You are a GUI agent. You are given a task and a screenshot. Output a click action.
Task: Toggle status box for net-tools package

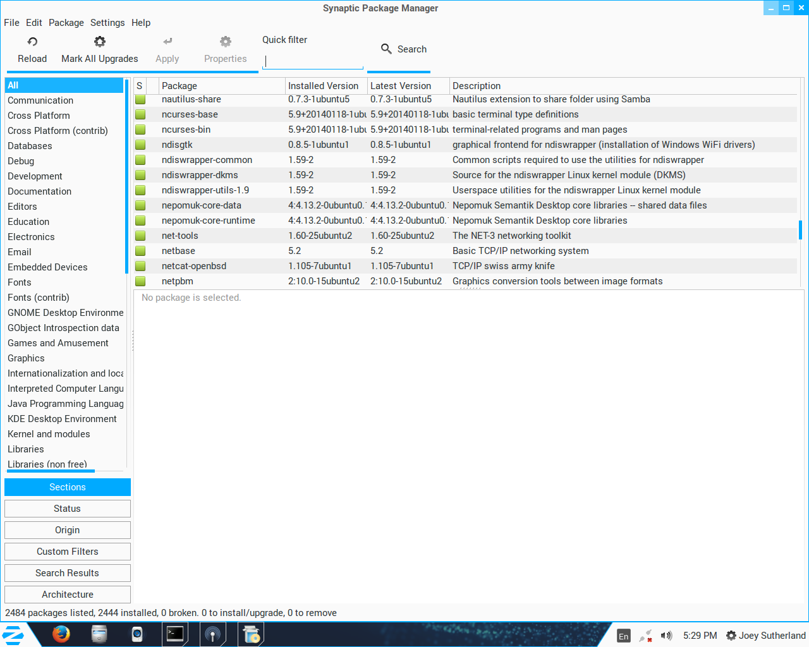pyautogui.click(x=140, y=236)
